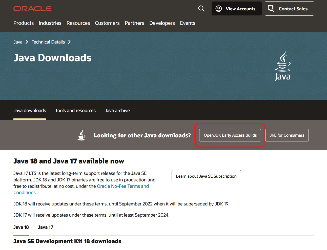Click the chevron after Technical Details breadcrumb
Screen dimensions: 327x250
(69, 42)
